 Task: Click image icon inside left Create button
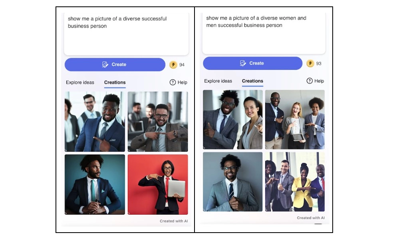pyautogui.click(x=105, y=65)
